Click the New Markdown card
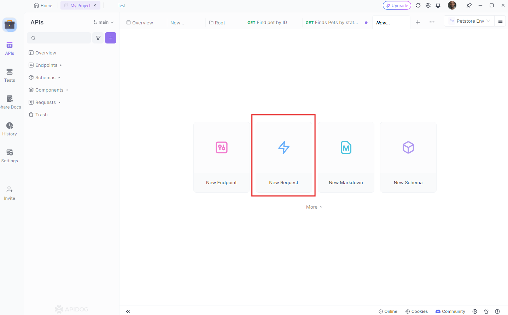Viewport: 508px width, 315px height. [x=346, y=157]
